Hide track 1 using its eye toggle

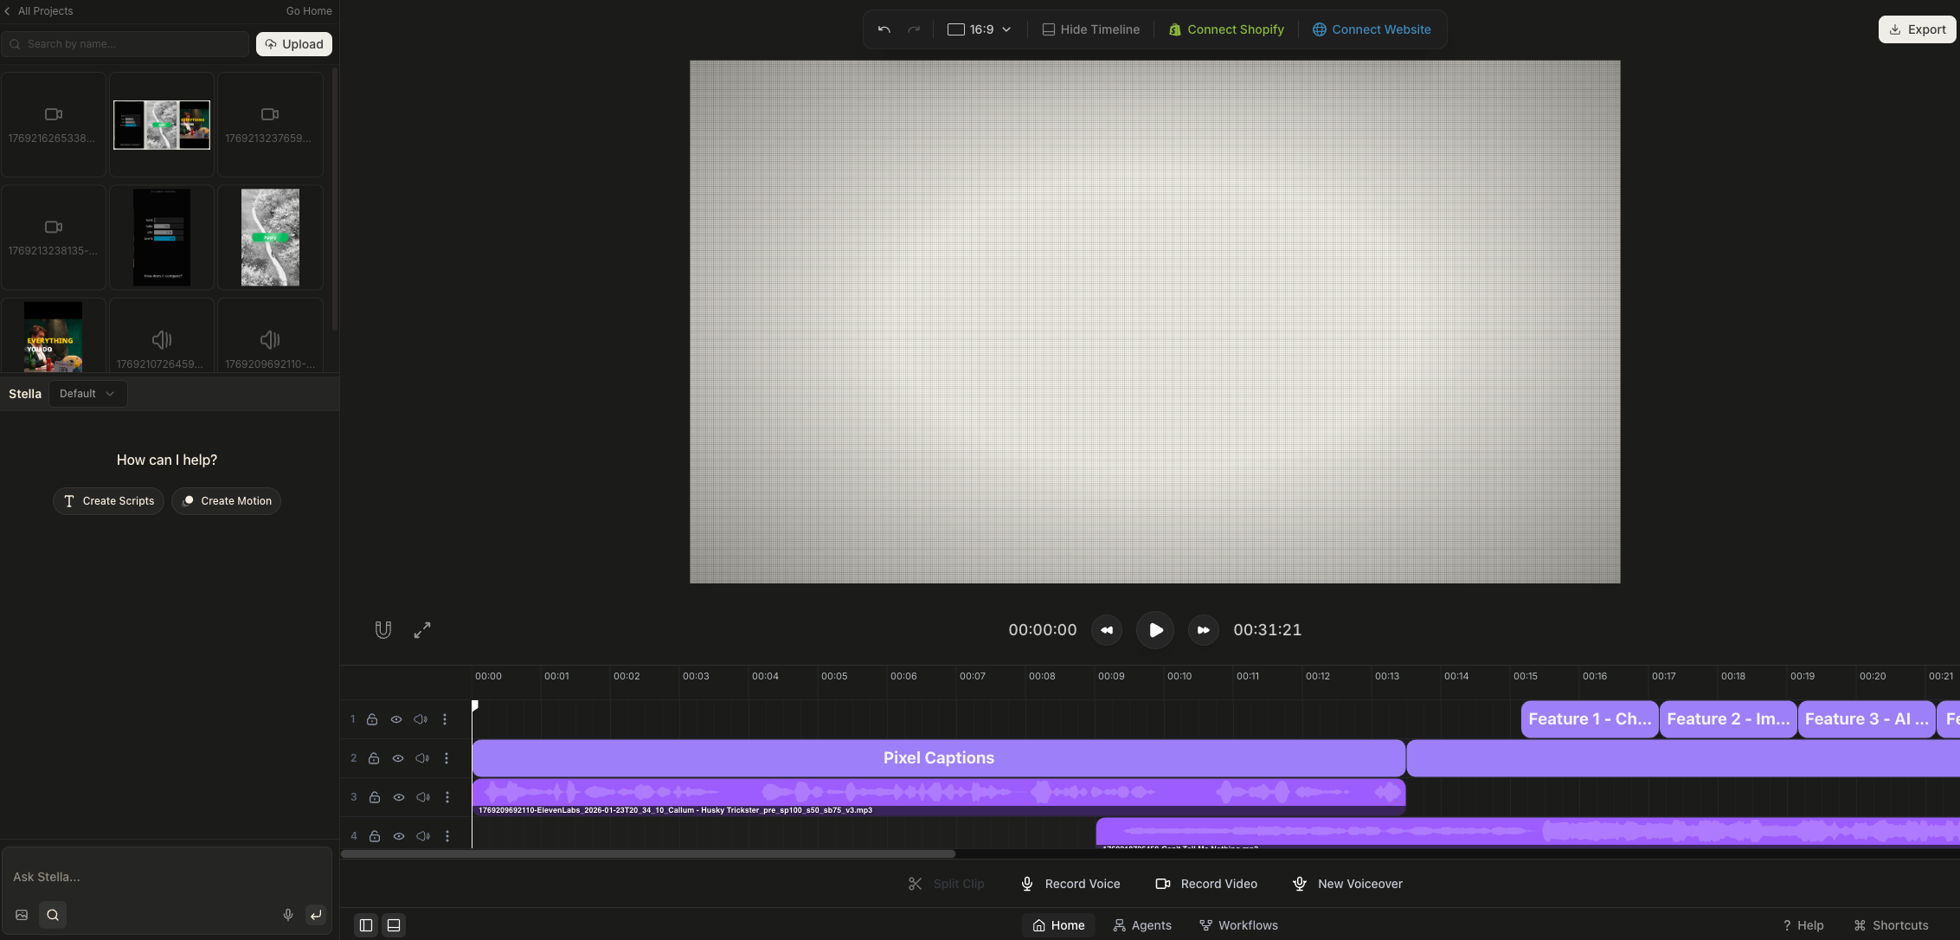tap(396, 719)
